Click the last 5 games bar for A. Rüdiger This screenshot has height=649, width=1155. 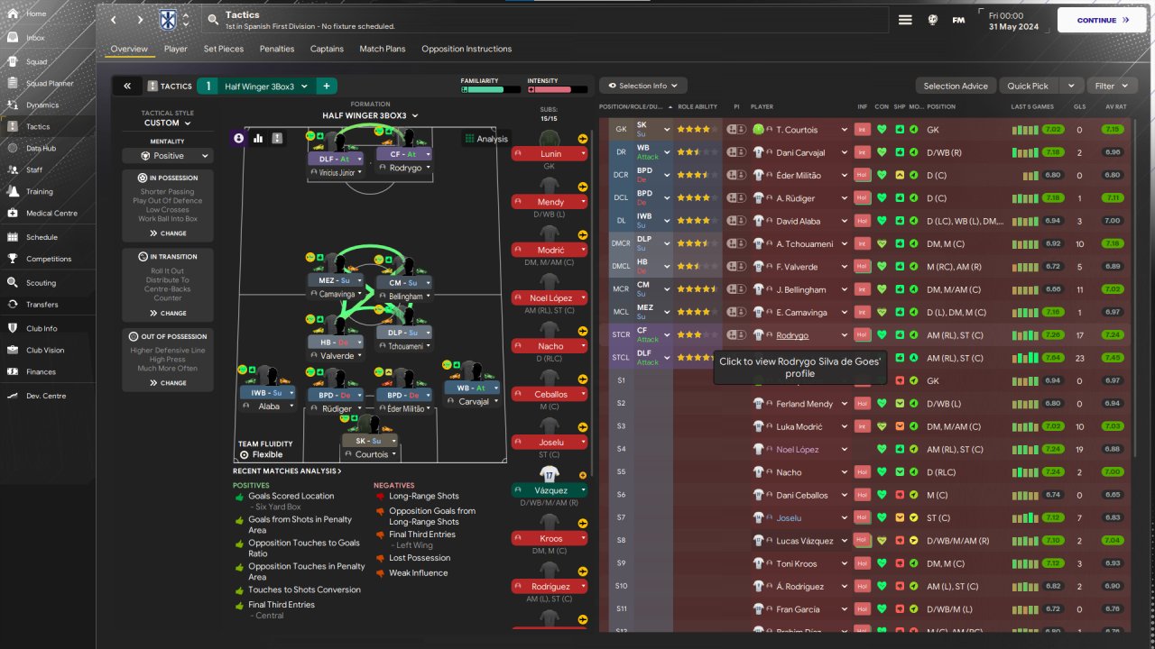coord(1023,198)
